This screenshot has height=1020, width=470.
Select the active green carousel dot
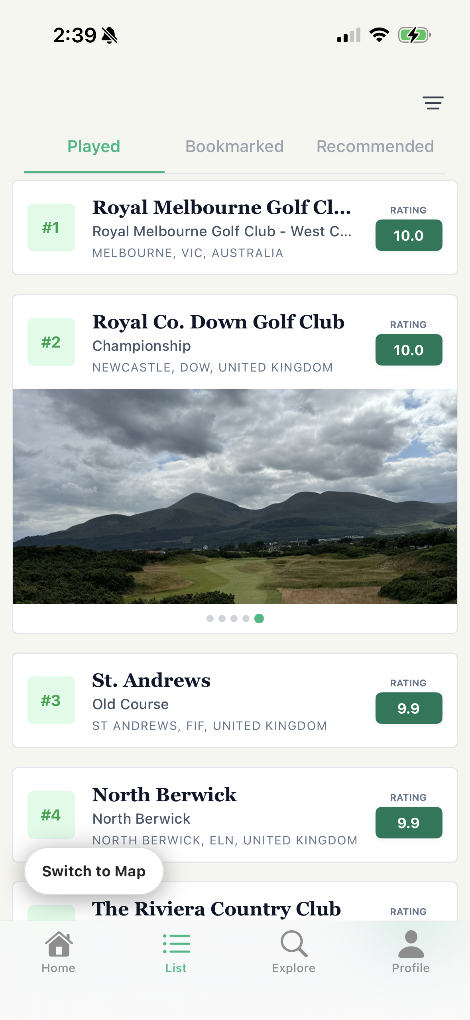[259, 619]
